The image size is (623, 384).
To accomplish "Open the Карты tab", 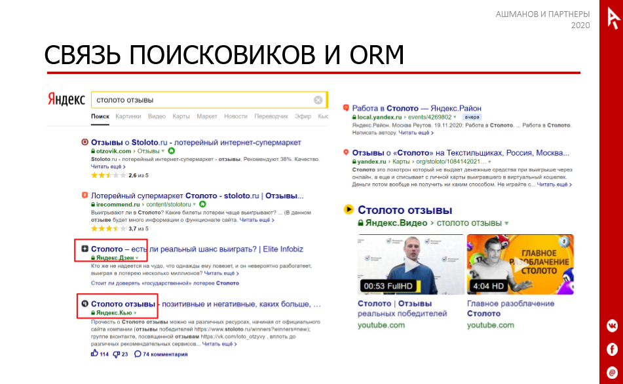I will 181,116.
